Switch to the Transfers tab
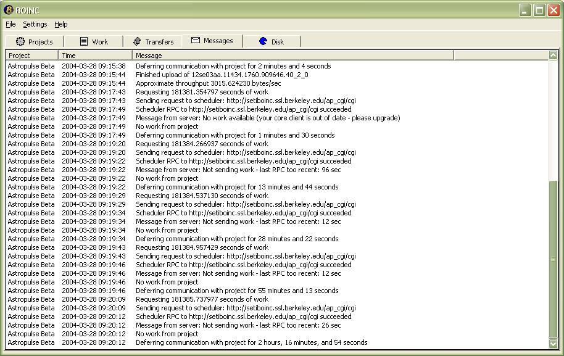Viewport: 564px width, 356px height. [x=153, y=42]
